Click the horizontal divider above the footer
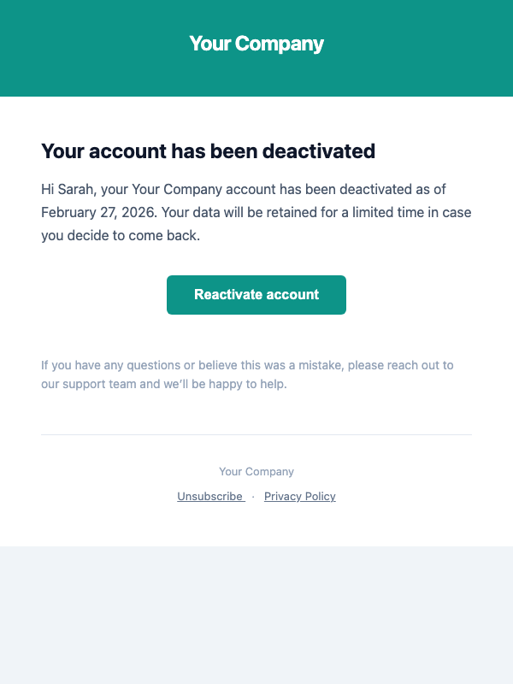This screenshot has width=513, height=684. tap(256, 433)
